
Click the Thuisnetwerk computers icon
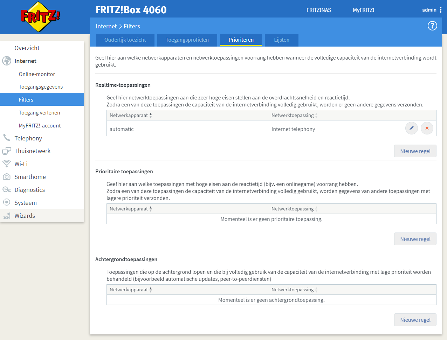point(7,151)
